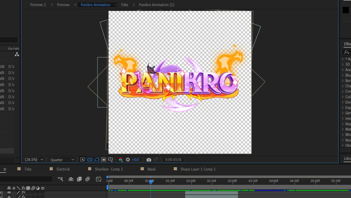
Task: Open the Fast Previews options
Action: 83,160
